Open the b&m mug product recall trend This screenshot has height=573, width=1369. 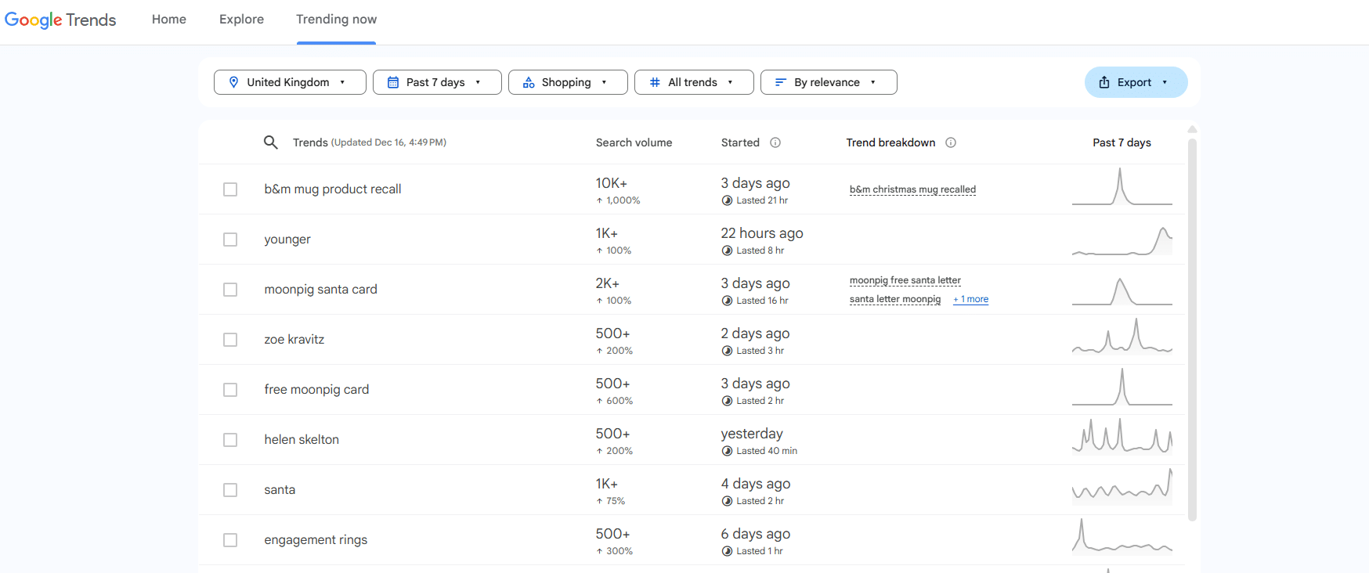point(333,189)
